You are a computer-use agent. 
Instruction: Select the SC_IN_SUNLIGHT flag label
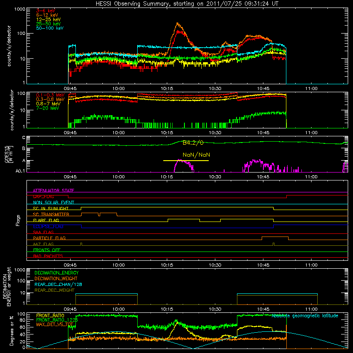51,208
